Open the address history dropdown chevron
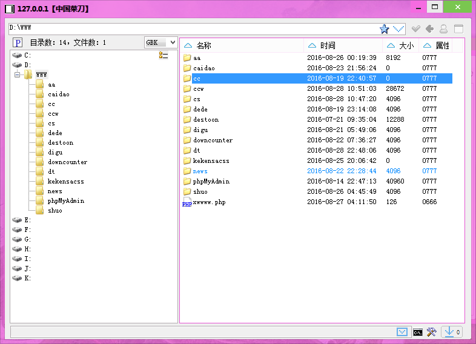 (398, 29)
